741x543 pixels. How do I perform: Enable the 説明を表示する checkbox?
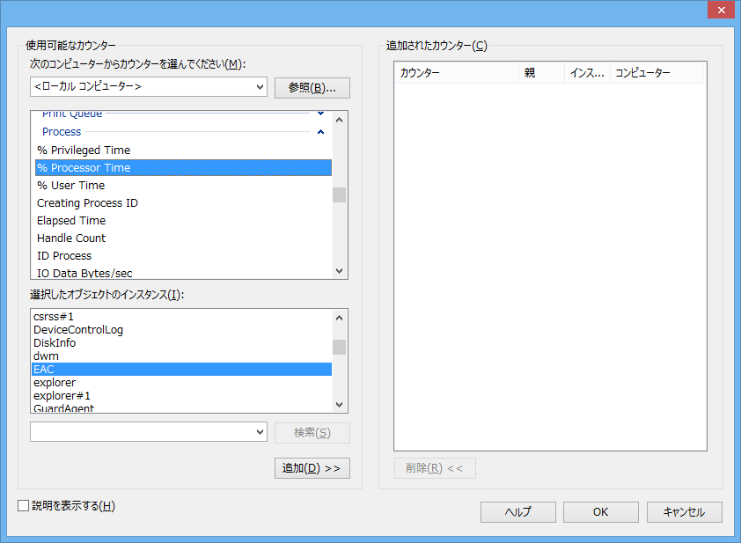pos(24,506)
